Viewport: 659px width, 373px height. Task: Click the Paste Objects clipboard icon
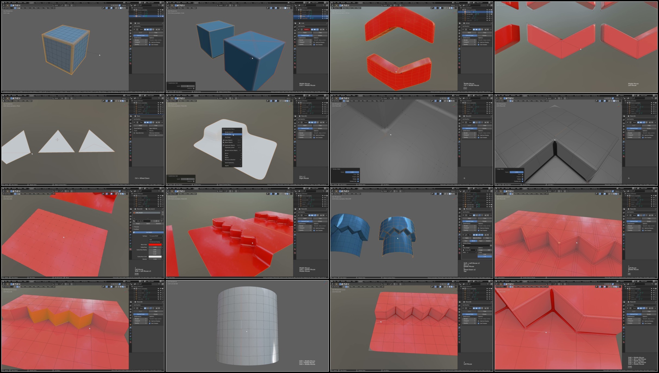(224, 142)
